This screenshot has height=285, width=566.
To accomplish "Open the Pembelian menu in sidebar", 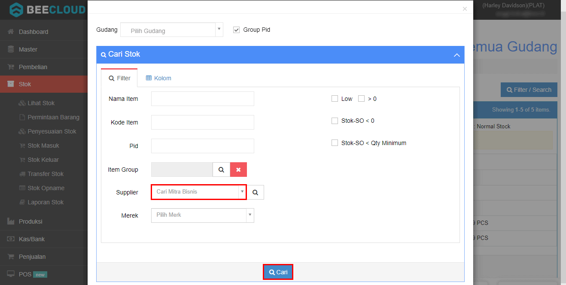I will [33, 67].
